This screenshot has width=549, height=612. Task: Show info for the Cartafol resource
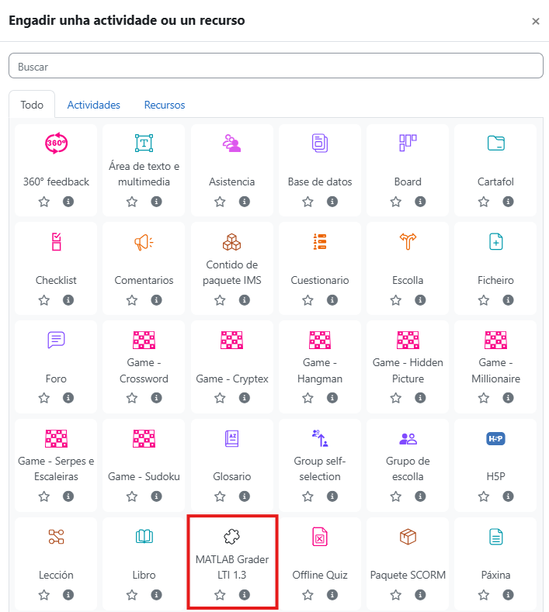coord(508,202)
